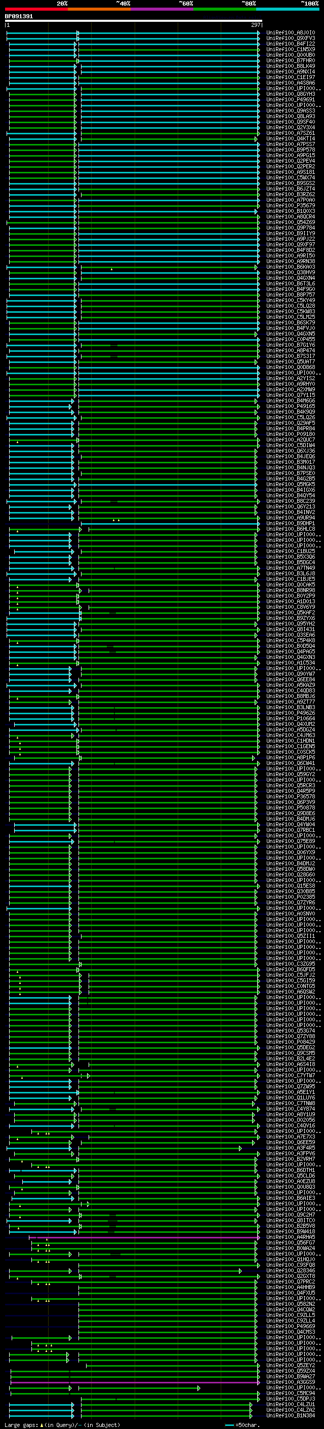Select the UniRef100_Q2PER2 label
This screenshot has height=1429, width=324.
290,166
